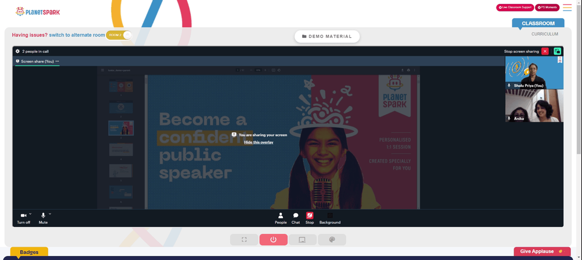The height and width of the screenshot is (260, 582).
Task: Click the red X to stop sharing
Action: (x=545, y=51)
